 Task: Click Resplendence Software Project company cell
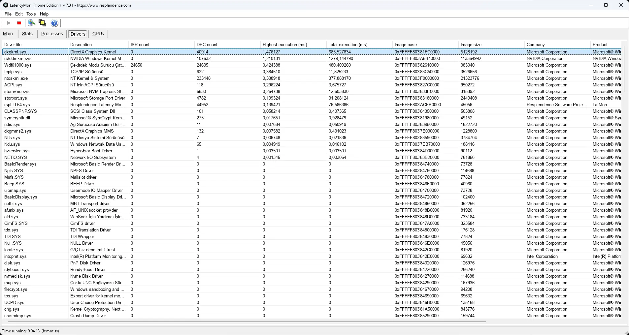[557, 105]
